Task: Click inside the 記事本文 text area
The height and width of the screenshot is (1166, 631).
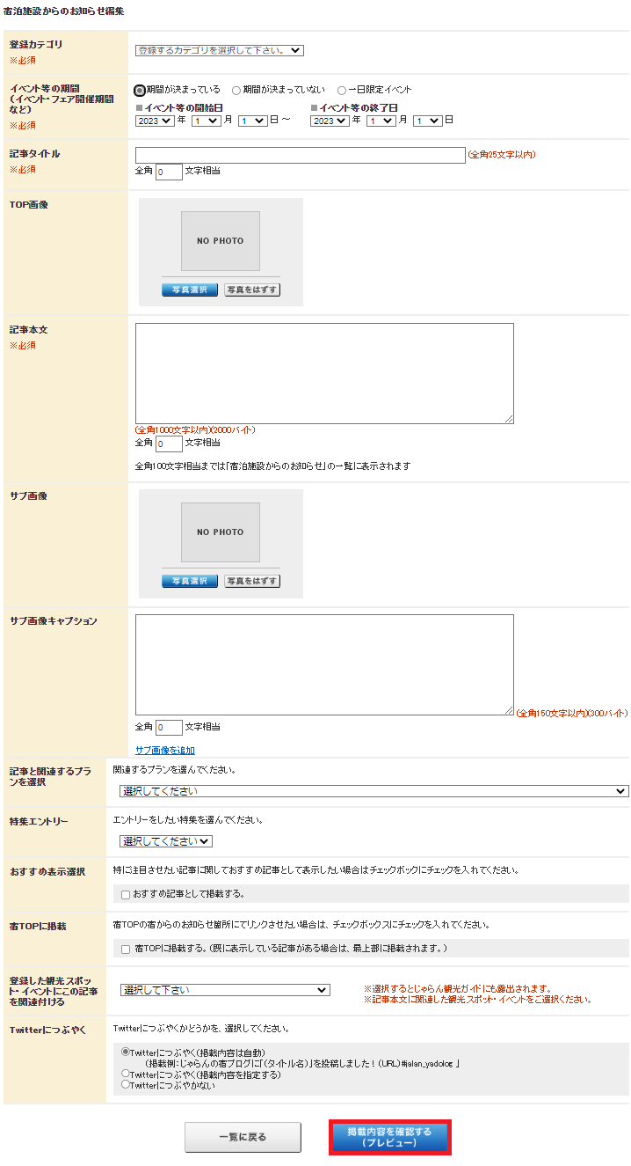Action: pyautogui.click(x=324, y=373)
